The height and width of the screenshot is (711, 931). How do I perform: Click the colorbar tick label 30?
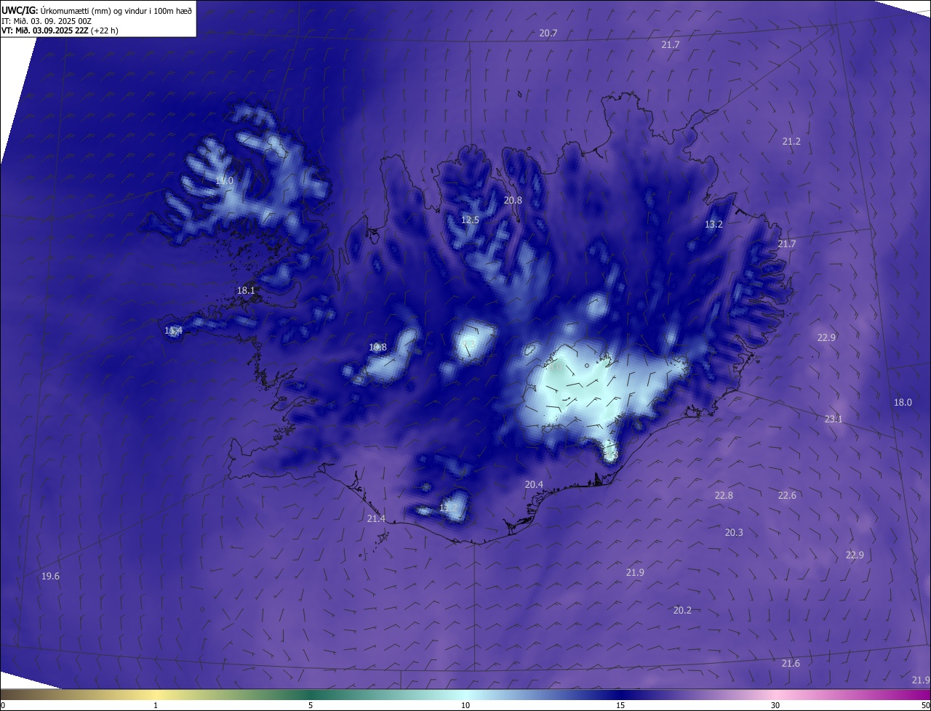pyautogui.click(x=775, y=705)
